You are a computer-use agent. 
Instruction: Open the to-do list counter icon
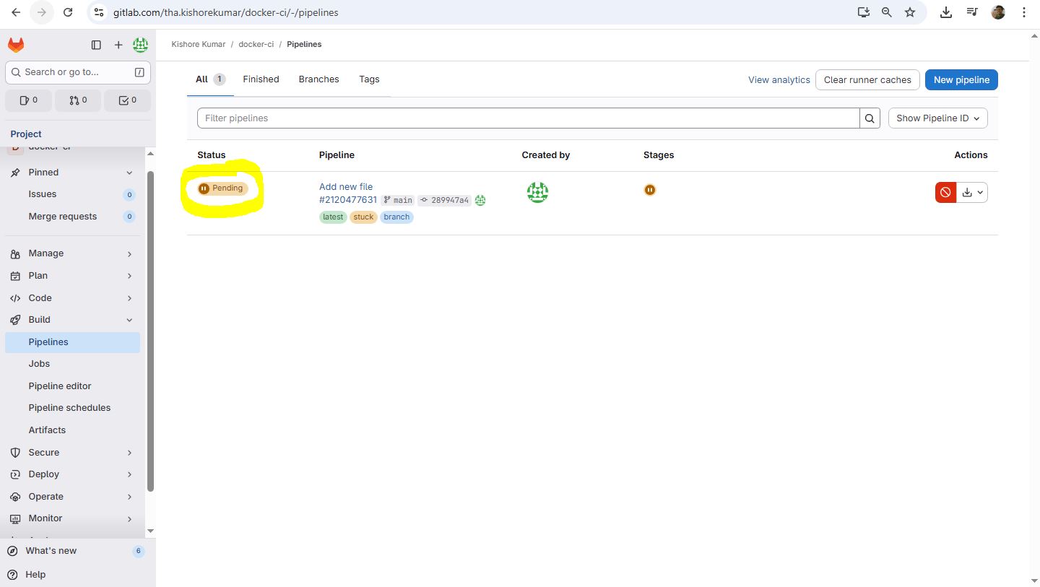[127, 100]
